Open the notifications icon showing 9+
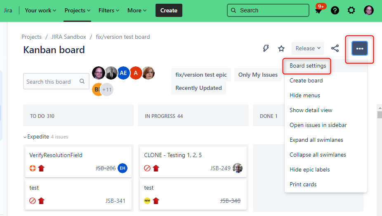The image size is (382, 216). (318, 10)
